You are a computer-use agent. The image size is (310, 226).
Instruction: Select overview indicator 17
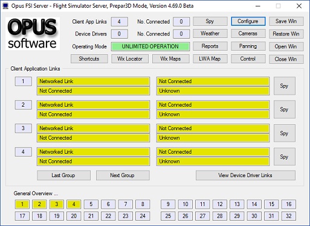22,216
